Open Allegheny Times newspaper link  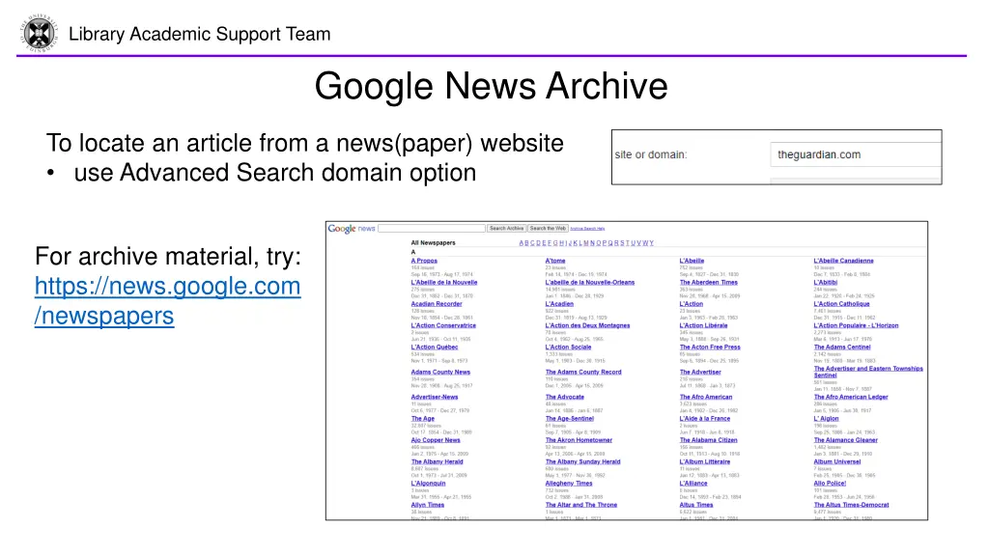(569, 484)
